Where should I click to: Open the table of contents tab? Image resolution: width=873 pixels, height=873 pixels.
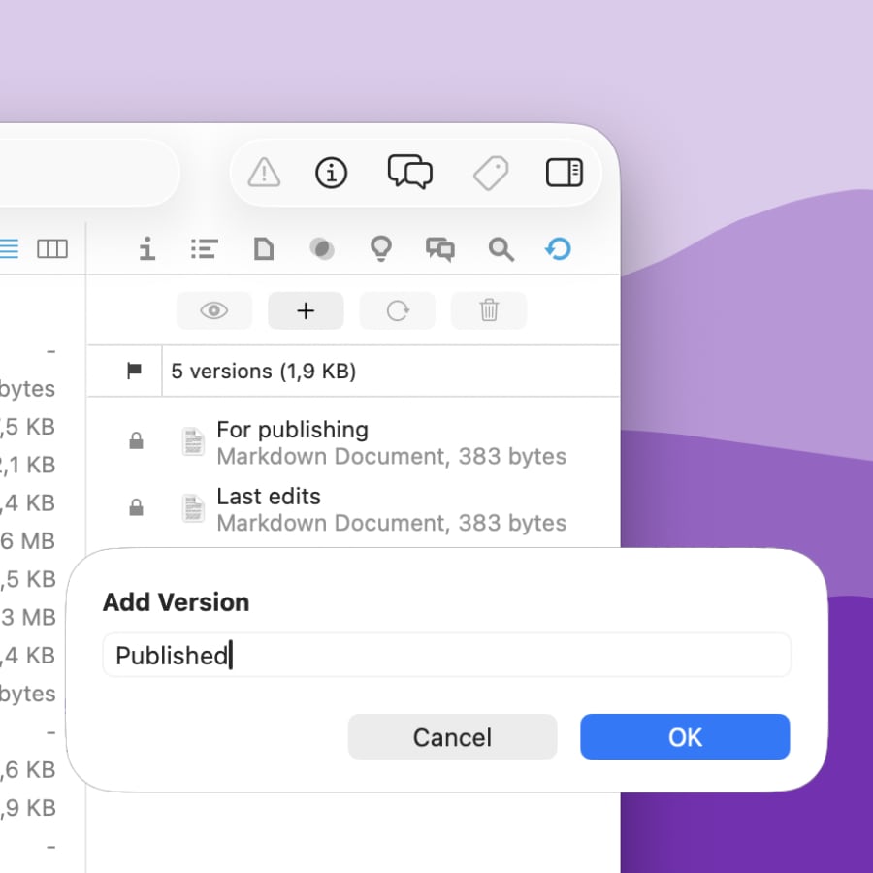coord(204,249)
